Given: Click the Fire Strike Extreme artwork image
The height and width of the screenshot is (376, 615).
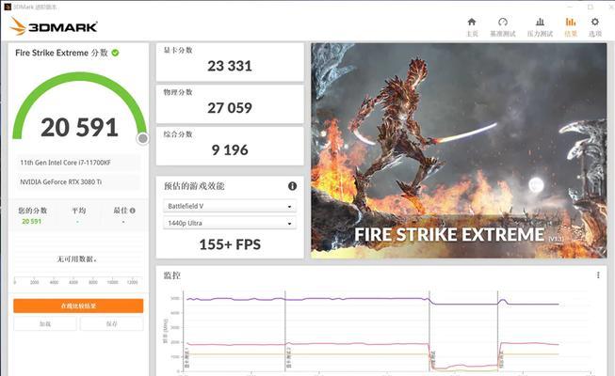Looking at the screenshot, I should tap(459, 150).
